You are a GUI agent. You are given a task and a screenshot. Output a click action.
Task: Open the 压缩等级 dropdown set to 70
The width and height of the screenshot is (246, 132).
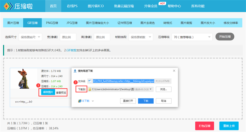[192, 37]
